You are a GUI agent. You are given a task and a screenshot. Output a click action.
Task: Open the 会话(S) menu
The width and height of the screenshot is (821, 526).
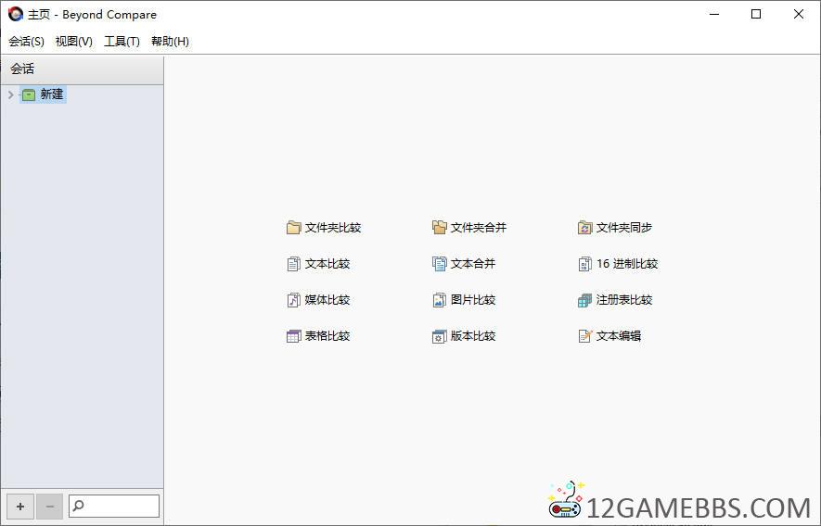(x=26, y=42)
